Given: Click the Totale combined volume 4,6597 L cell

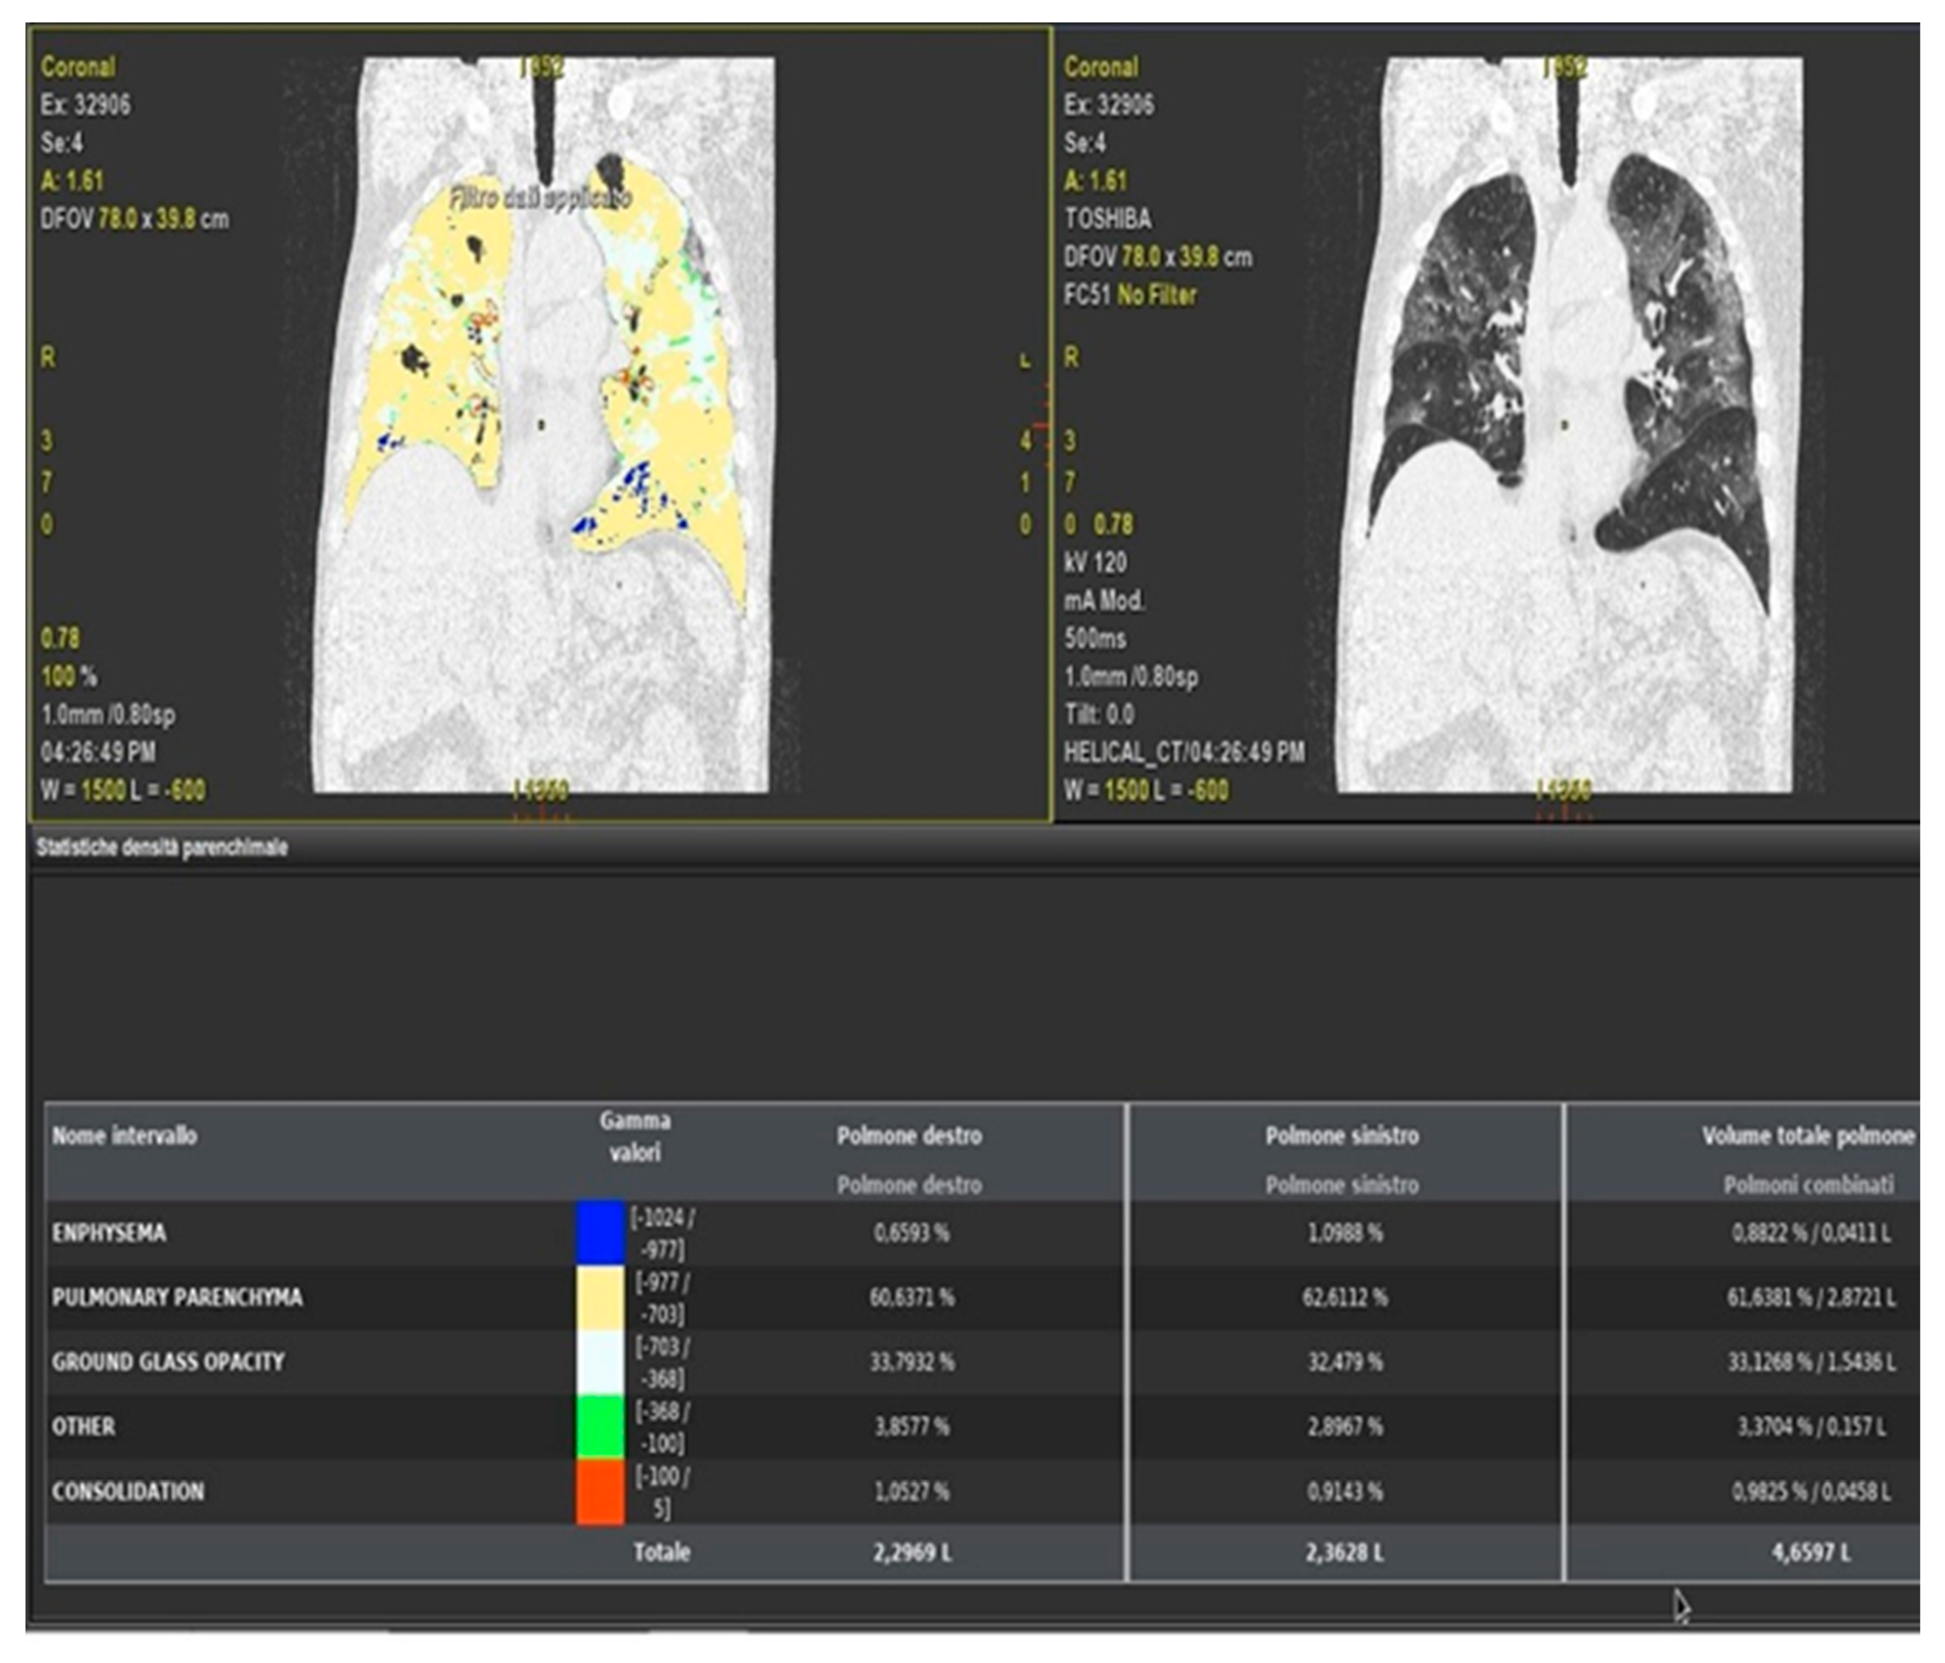Looking at the screenshot, I should (x=1811, y=1552).
